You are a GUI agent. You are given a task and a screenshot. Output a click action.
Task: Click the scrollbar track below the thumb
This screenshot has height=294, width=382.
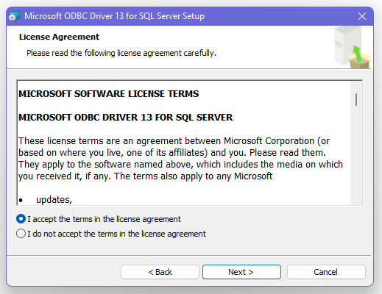click(x=356, y=157)
